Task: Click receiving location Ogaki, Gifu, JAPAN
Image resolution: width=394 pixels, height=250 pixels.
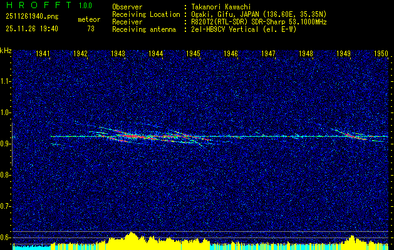Action: 225,14
